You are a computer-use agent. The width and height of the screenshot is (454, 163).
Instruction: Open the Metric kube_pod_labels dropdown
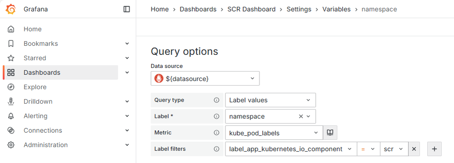coord(274,133)
